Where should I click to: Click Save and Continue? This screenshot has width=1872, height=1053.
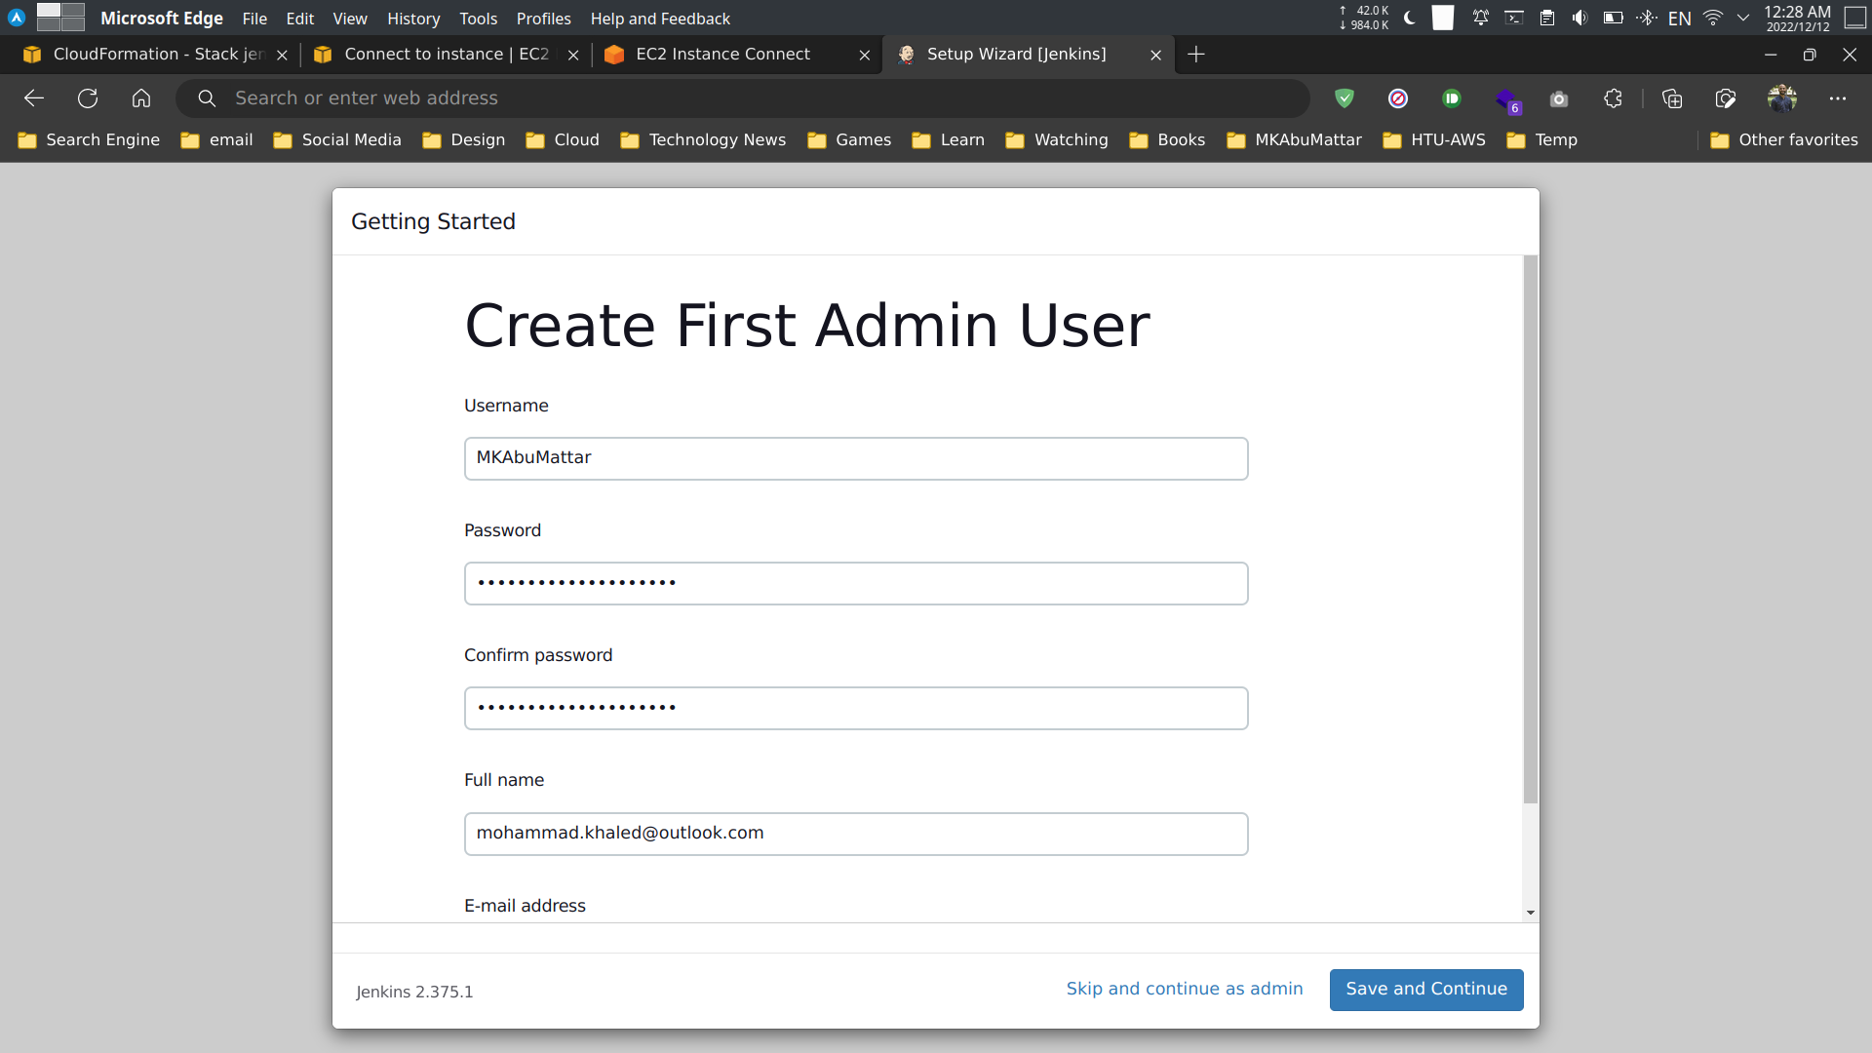[x=1425, y=990]
